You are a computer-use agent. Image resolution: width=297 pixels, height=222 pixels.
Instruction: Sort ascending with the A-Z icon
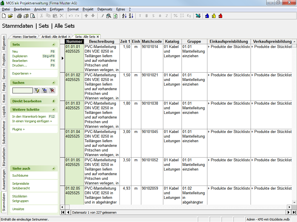(x=124, y=16)
